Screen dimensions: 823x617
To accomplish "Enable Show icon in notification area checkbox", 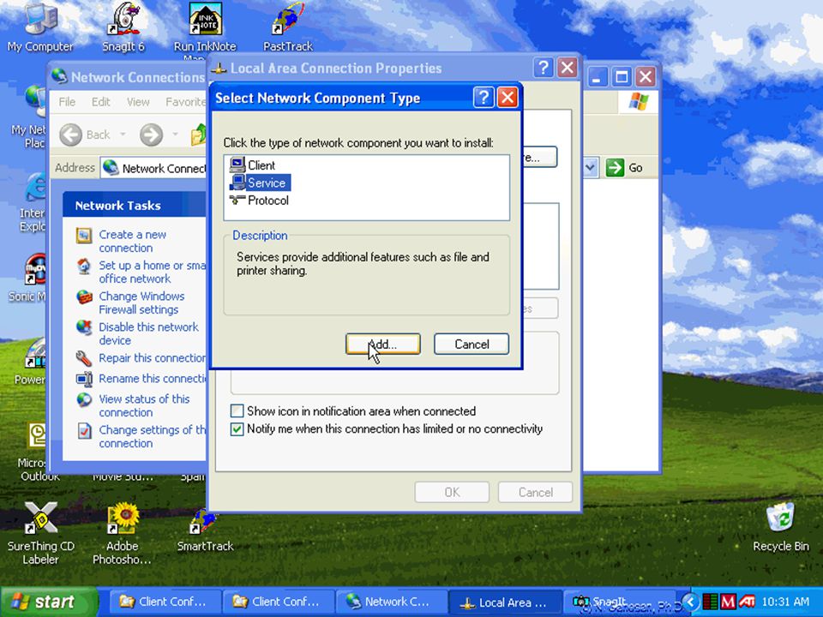I will click(237, 410).
